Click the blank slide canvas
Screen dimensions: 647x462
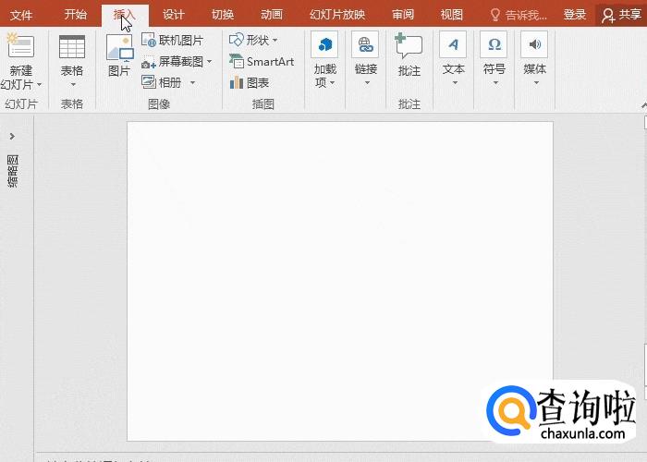[x=340, y=281]
